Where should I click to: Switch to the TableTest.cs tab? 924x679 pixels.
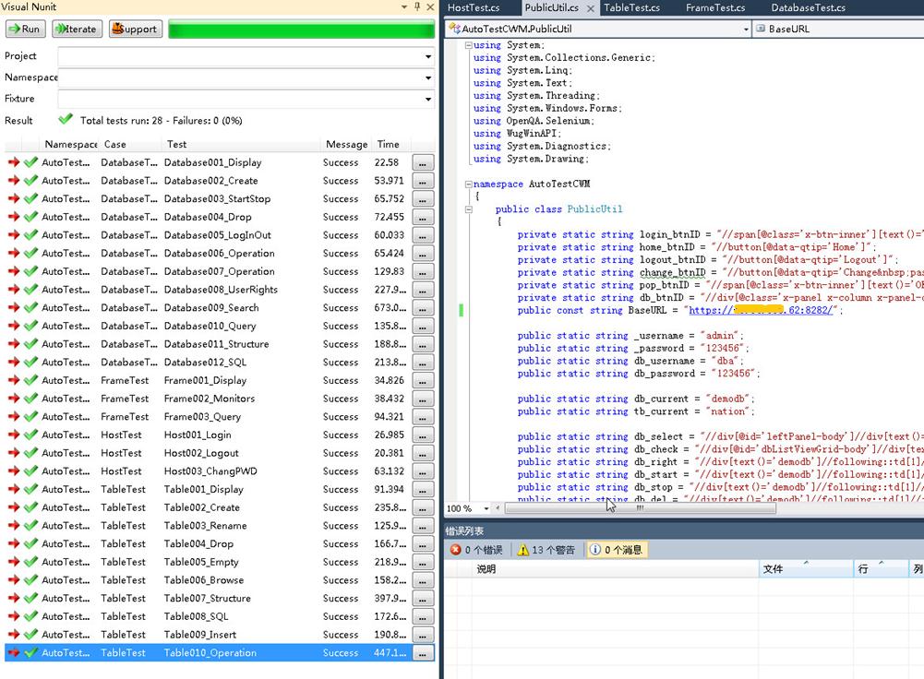(x=631, y=8)
